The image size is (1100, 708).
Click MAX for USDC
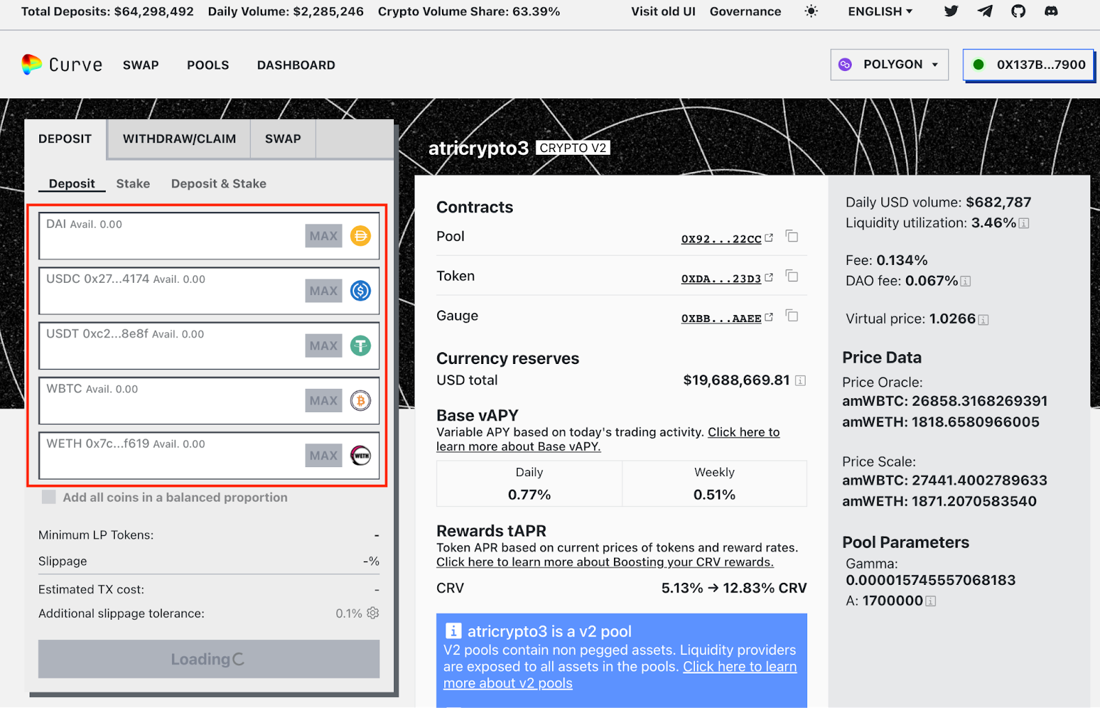324,291
